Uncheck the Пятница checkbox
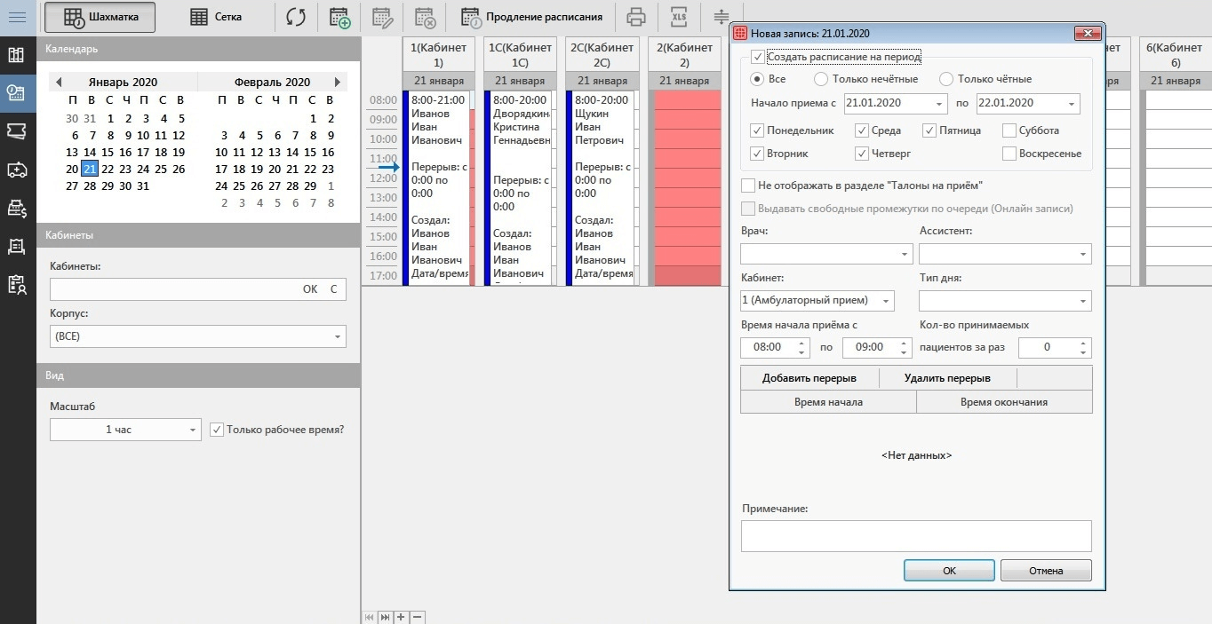The height and width of the screenshot is (624, 1212). (x=930, y=130)
